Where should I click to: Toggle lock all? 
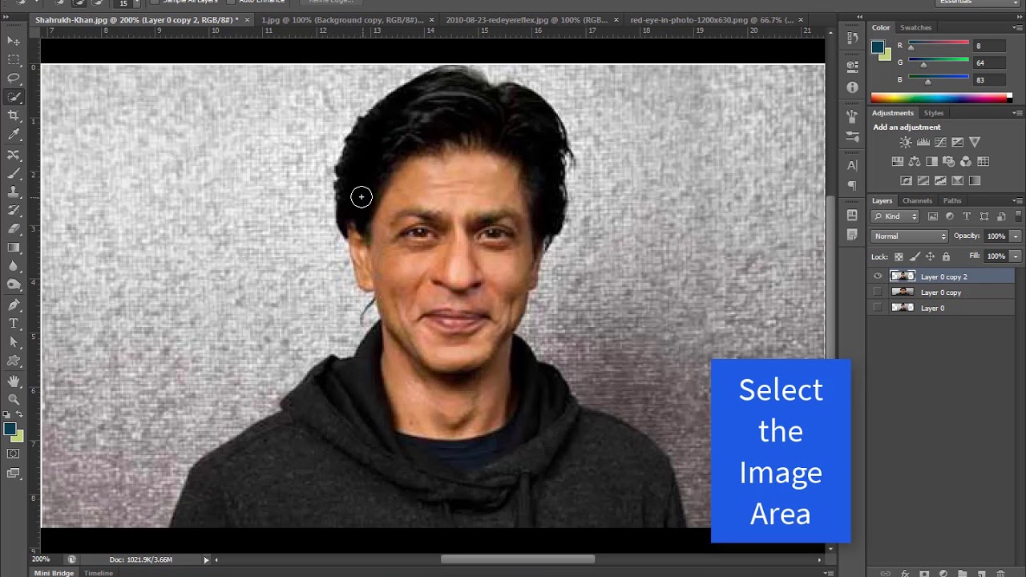[946, 256]
